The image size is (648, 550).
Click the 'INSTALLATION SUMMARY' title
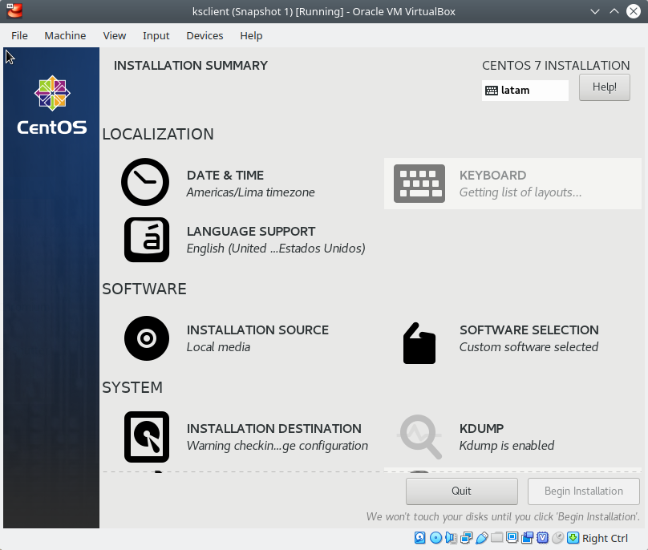pos(191,65)
